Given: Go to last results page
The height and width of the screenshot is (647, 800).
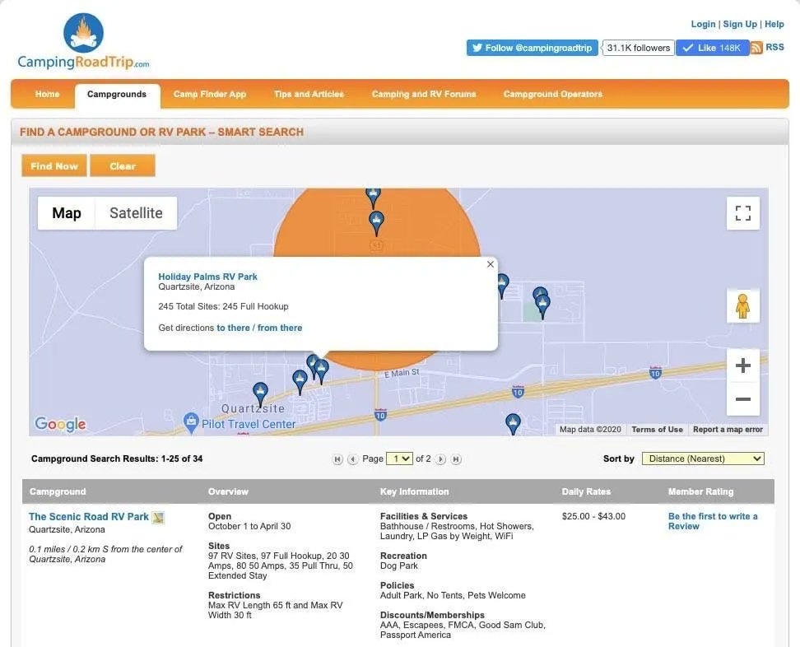Looking at the screenshot, I should [x=456, y=459].
